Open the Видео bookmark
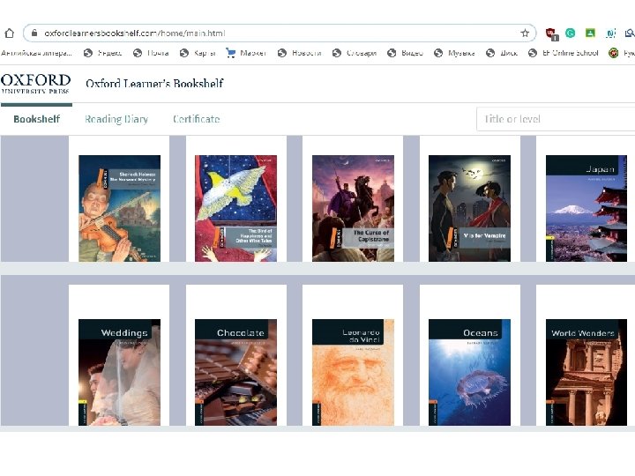This screenshot has width=635, height=476. 405,53
